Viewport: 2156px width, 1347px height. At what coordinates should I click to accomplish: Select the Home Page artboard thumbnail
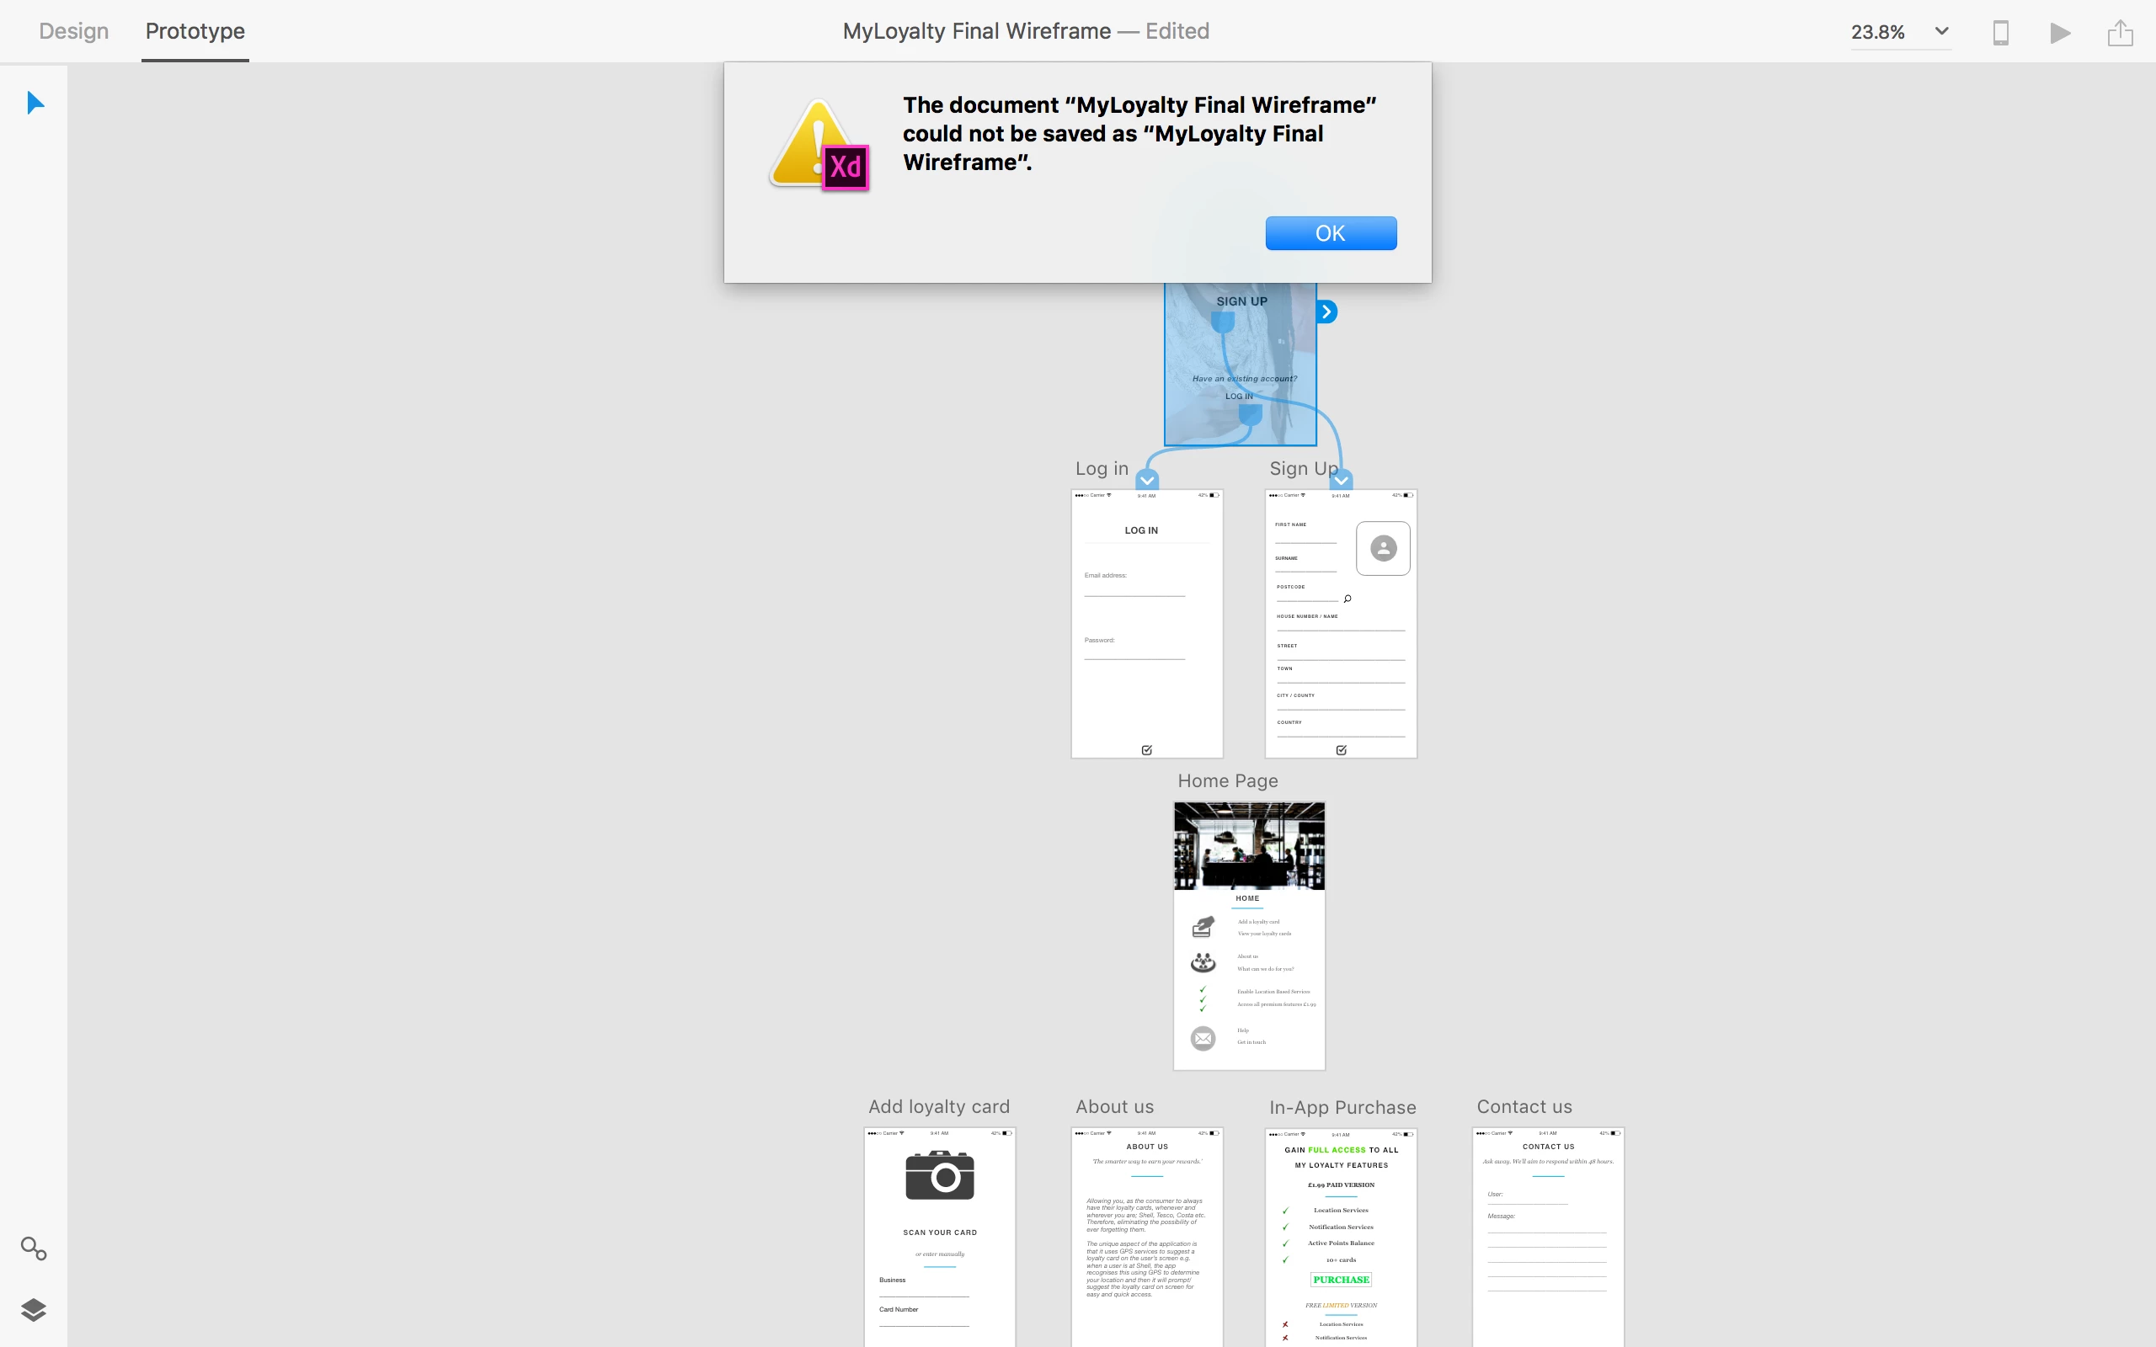[1249, 935]
